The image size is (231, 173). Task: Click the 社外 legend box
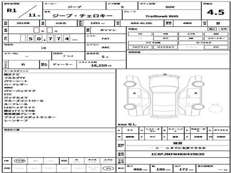[x=224, y=29]
